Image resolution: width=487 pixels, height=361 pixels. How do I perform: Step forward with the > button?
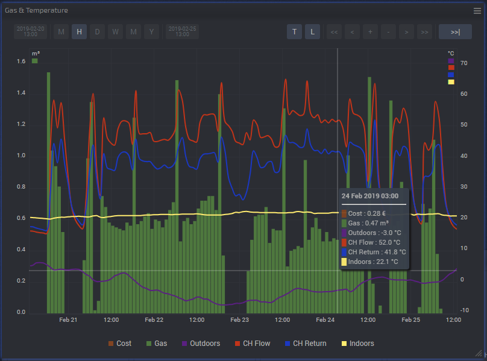406,32
